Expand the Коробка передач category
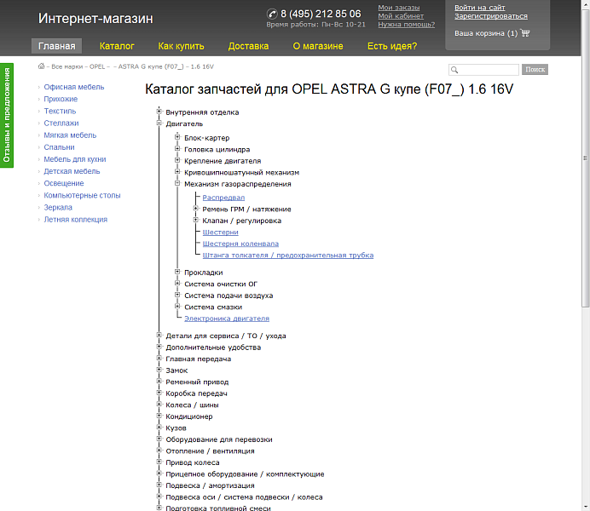 [159, 393]
